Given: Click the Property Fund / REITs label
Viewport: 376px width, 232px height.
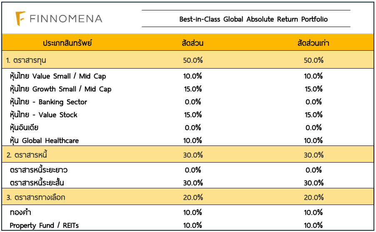Looking at the screenshot, I should pyautogui.click(x=44, y=225).
